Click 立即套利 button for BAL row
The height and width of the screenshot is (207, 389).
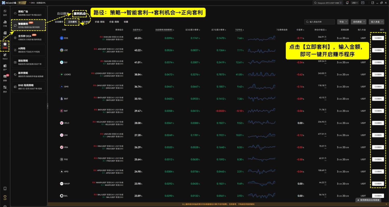point(378,196)
